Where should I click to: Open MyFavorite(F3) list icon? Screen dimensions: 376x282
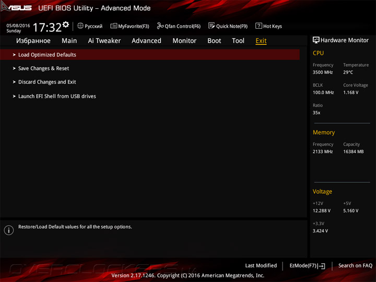point(114,26)
